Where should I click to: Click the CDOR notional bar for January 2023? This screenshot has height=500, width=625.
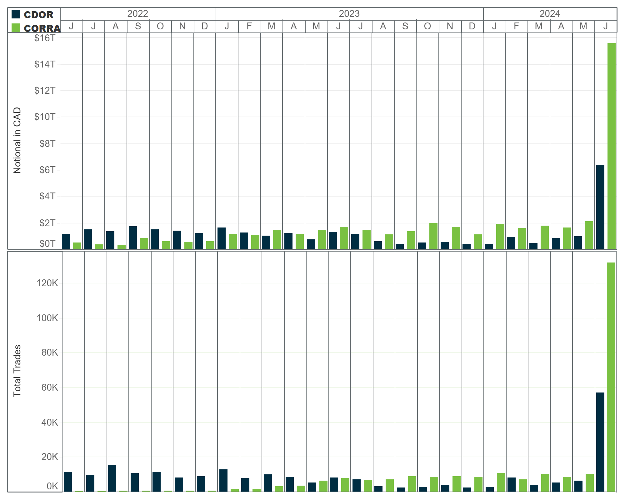pyautogui.click(x=222, y=238)
